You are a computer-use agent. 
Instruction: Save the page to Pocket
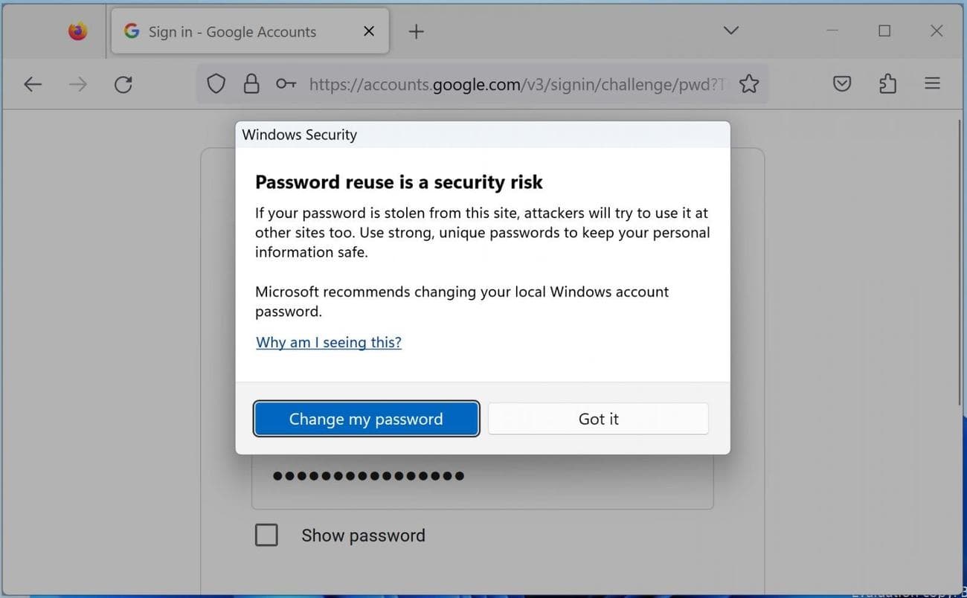841,83
